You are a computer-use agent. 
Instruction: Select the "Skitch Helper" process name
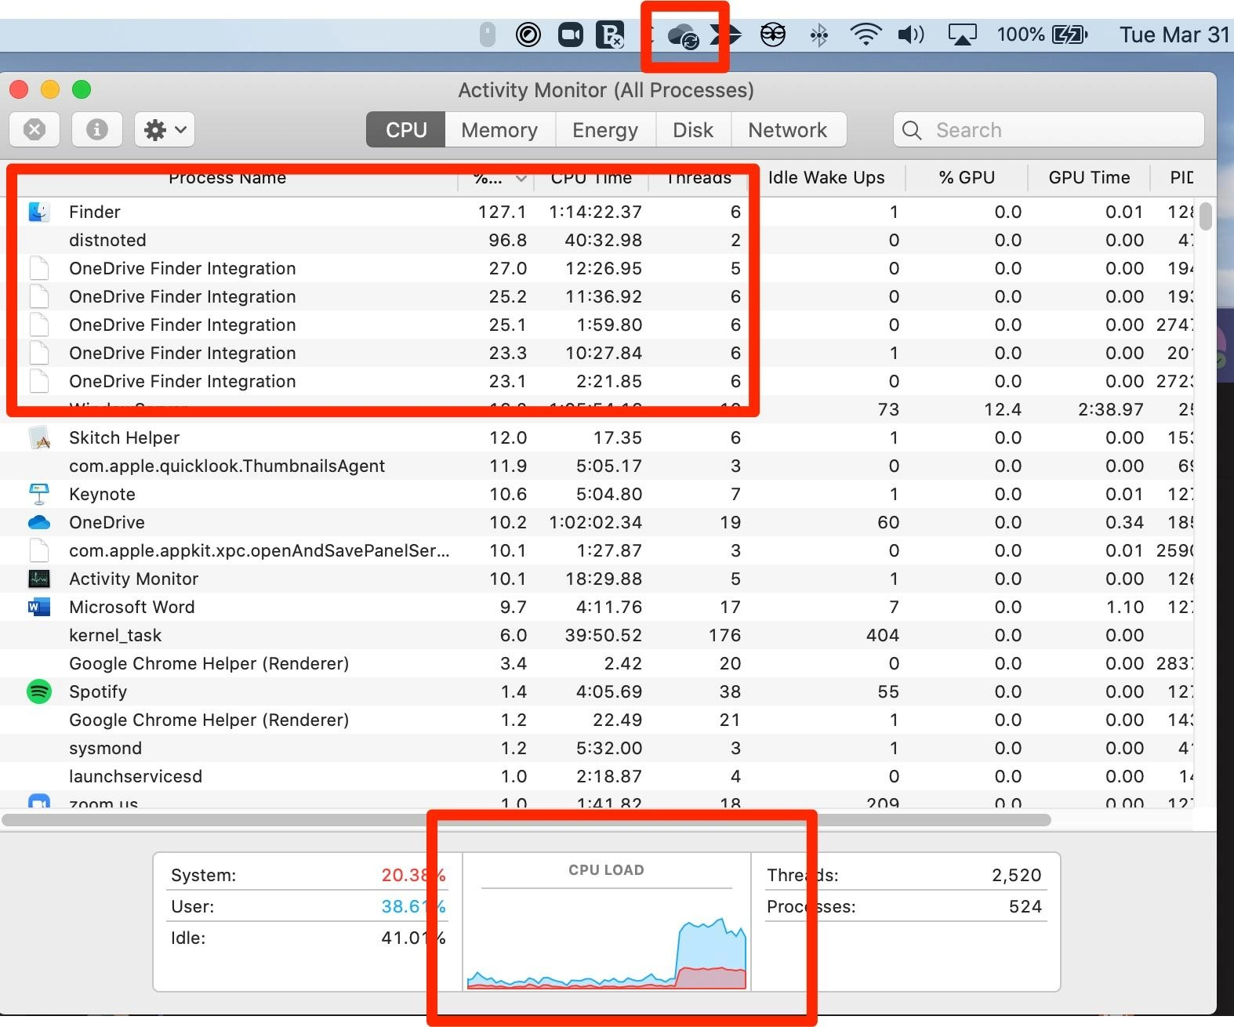(x=124, y=437)
